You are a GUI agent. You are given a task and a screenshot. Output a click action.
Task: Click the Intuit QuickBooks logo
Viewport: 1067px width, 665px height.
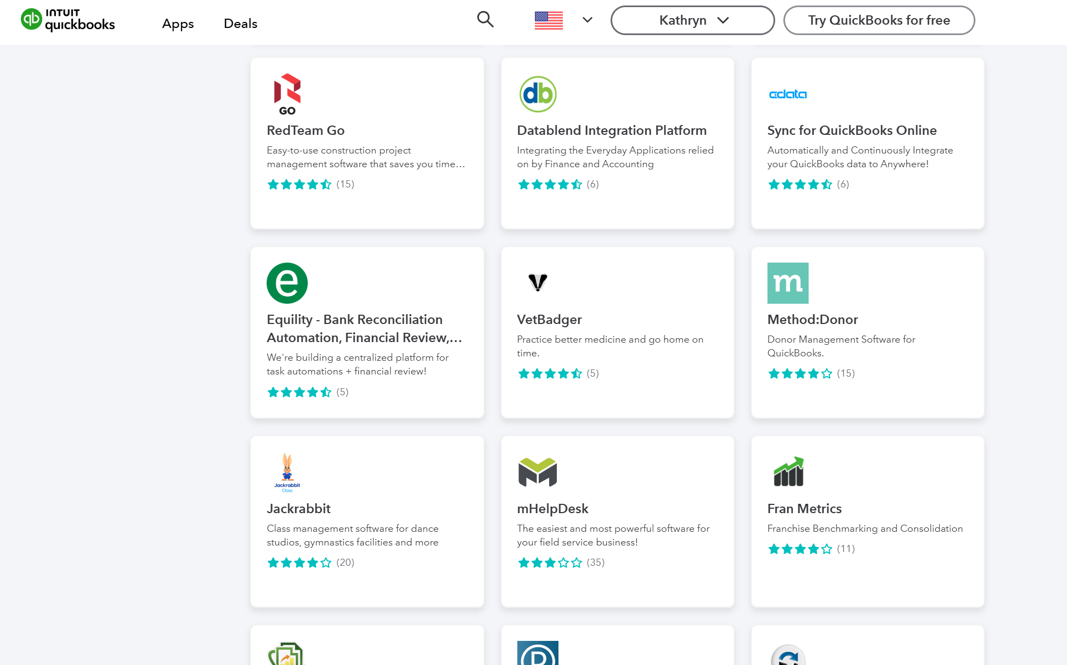click(68, 20)
